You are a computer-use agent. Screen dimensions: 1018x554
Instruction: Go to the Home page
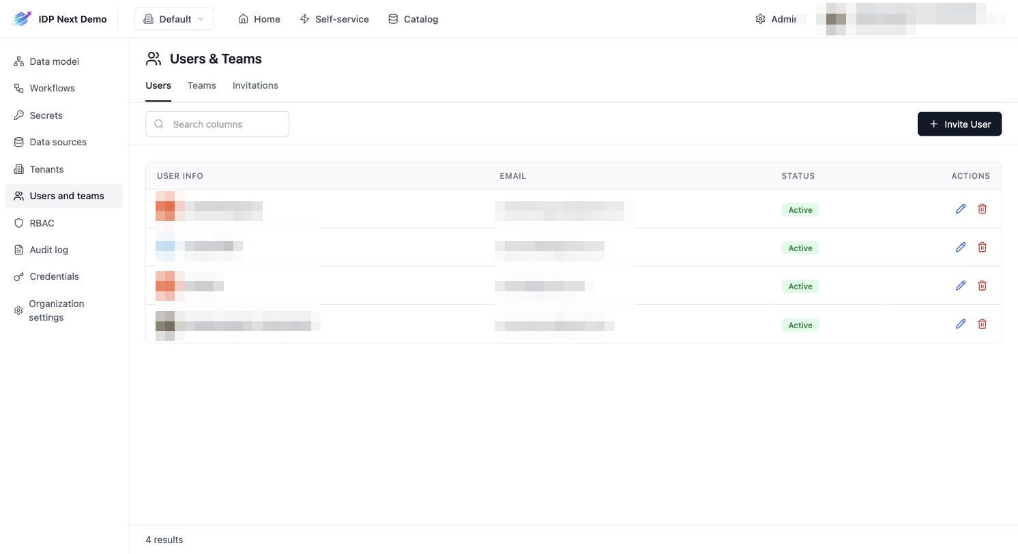pyautogui.click(x=259, y=19)
